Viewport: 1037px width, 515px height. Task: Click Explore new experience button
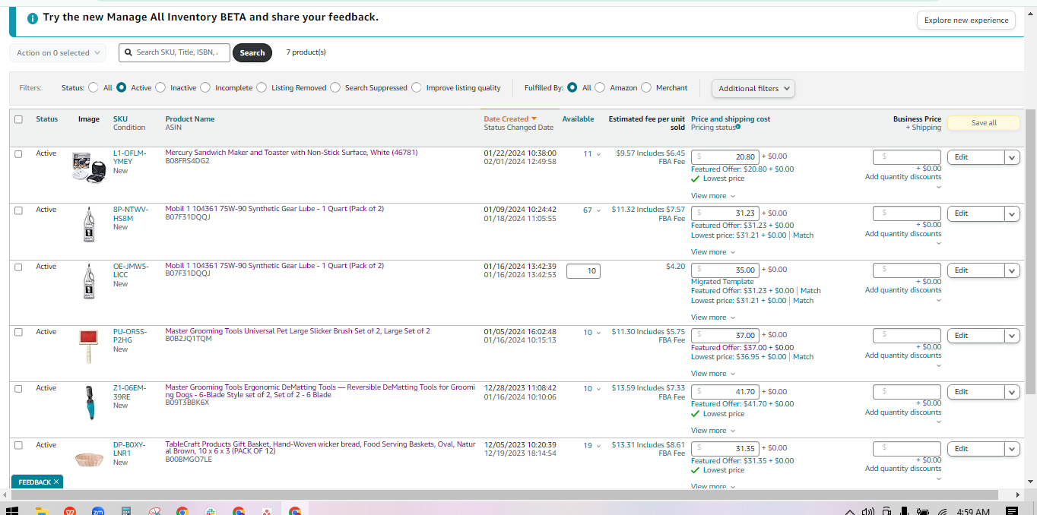[966, 21]
